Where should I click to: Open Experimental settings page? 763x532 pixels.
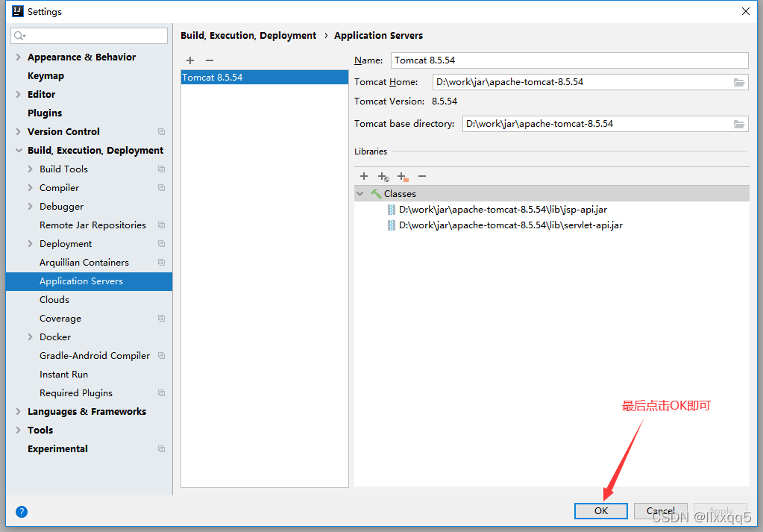[57, 448]
